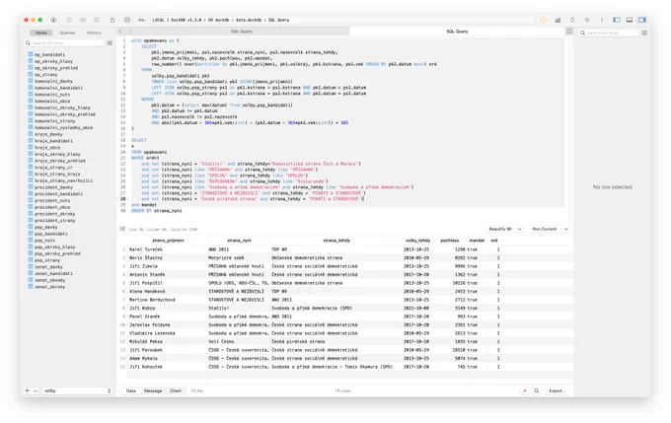The width and height of the screenshot is (671, 423).
Task: Open the chevron beside the plus button
Action: pos(36,390)
